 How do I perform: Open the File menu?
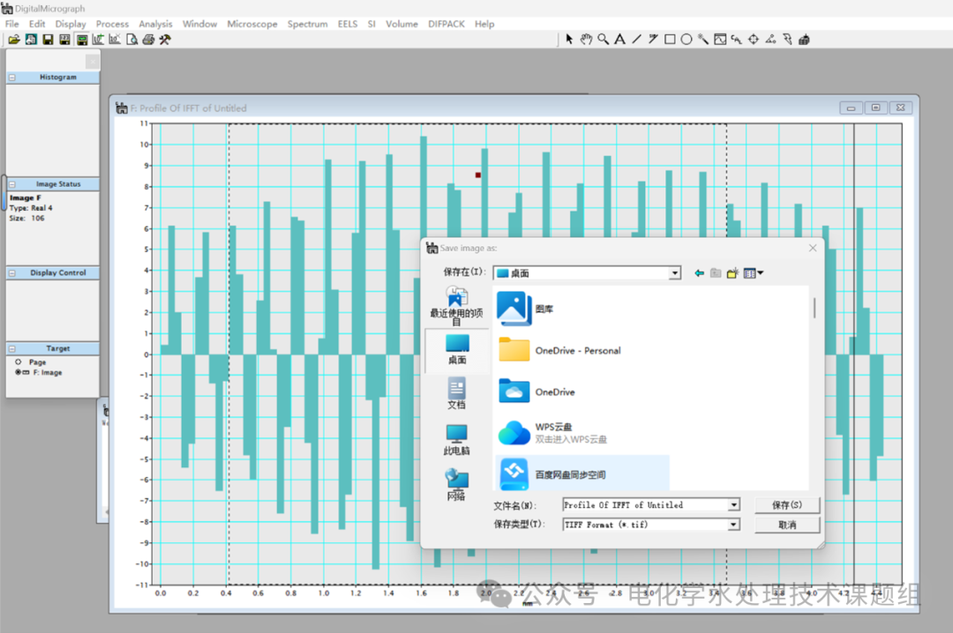click(12, 24)
